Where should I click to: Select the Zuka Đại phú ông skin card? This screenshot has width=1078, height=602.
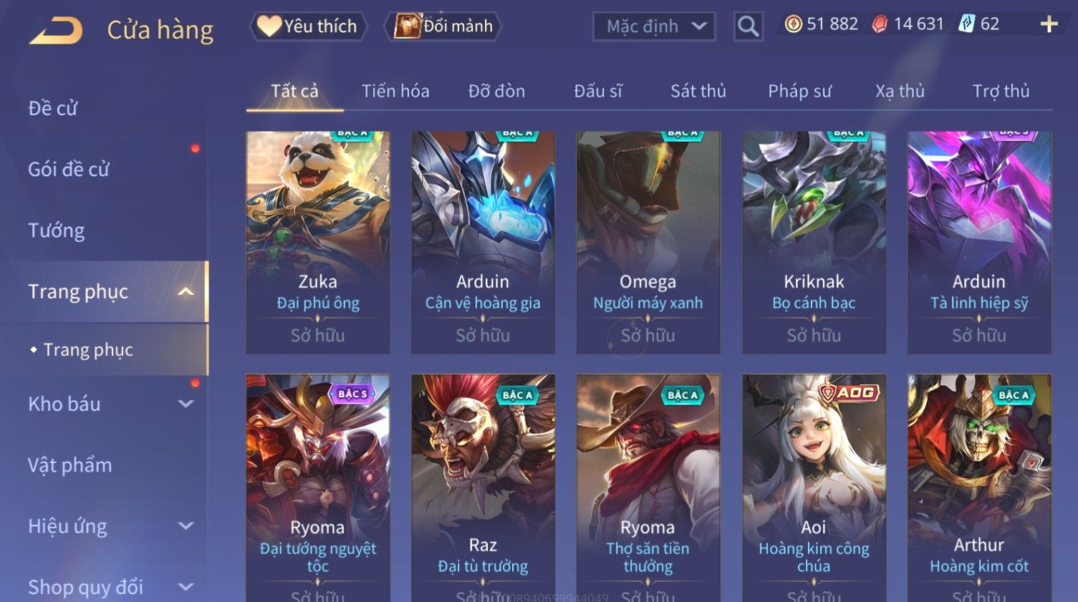(x=318, y=242)
